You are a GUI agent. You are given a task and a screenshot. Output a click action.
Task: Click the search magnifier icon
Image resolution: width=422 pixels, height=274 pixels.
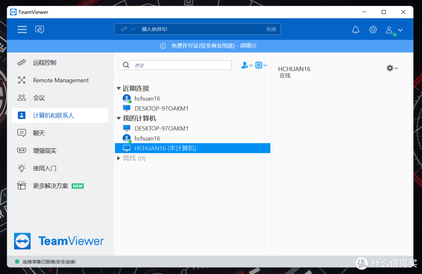tap(126, 65)
